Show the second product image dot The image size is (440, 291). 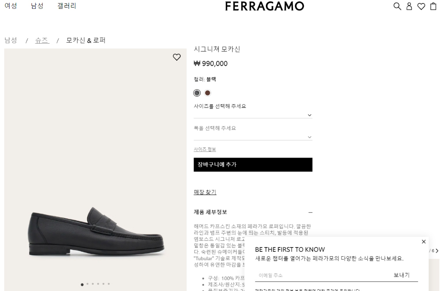click(88, 284)
